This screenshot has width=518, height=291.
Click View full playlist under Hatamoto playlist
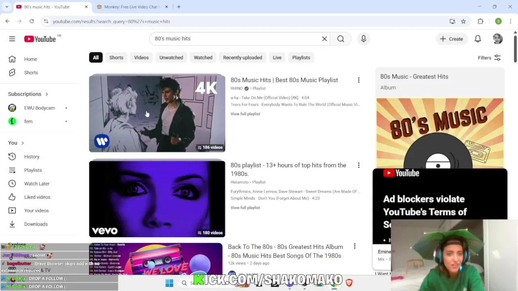(x=245, y=208)
